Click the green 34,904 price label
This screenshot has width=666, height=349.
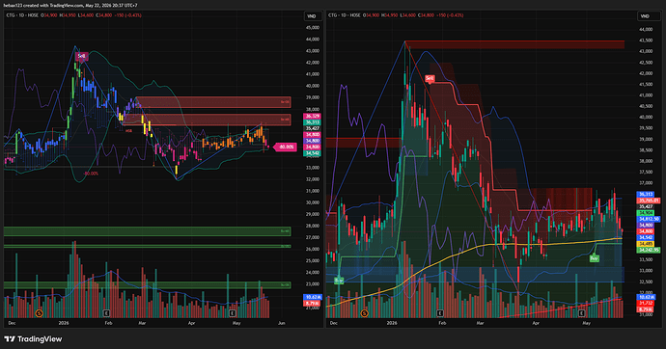pyautogui.click(x=646, y=213)
